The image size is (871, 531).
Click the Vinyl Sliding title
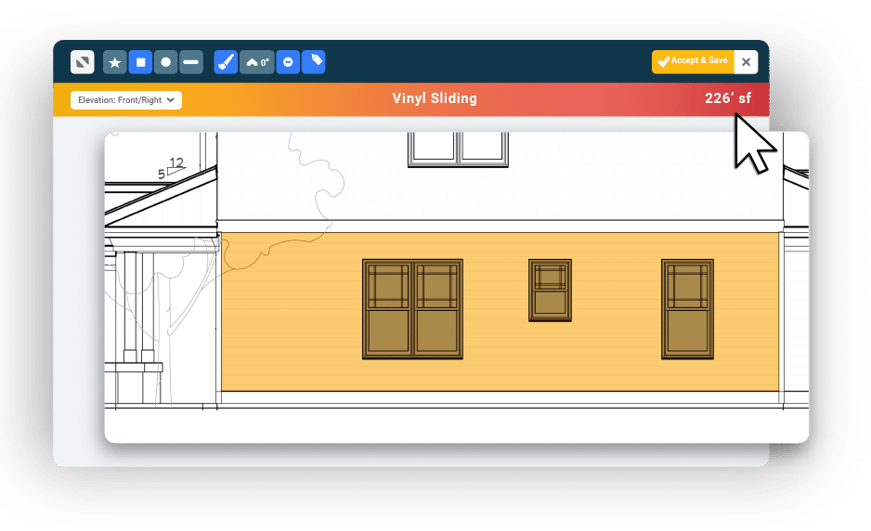435,98
